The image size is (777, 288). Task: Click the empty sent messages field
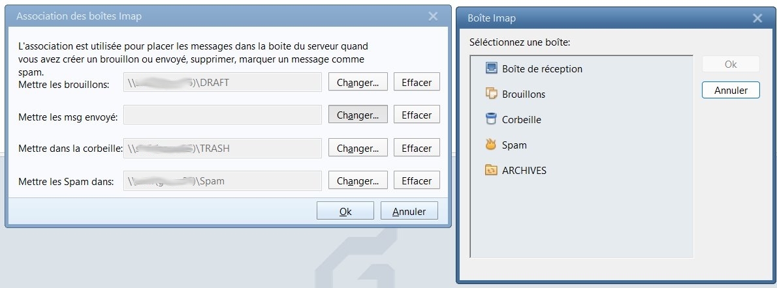pos(222,115)
